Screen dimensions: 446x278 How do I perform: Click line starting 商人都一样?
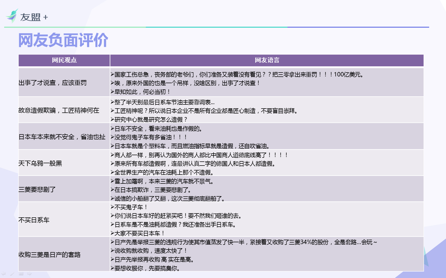pyautogui.click(x=200, y=155)
